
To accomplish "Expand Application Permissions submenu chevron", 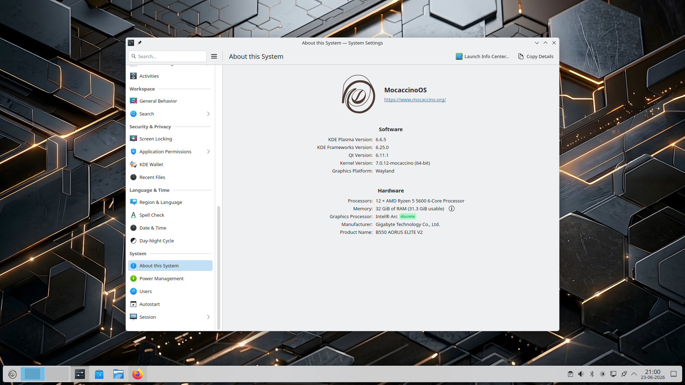I will 208,152.
